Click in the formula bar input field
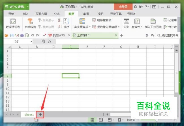 117,42
